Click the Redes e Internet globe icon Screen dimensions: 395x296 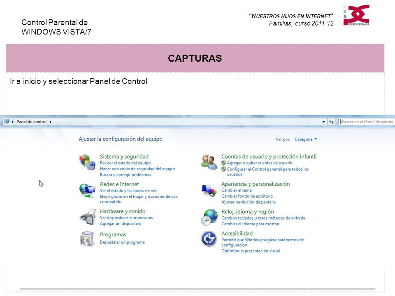click(x=87, y=190)
